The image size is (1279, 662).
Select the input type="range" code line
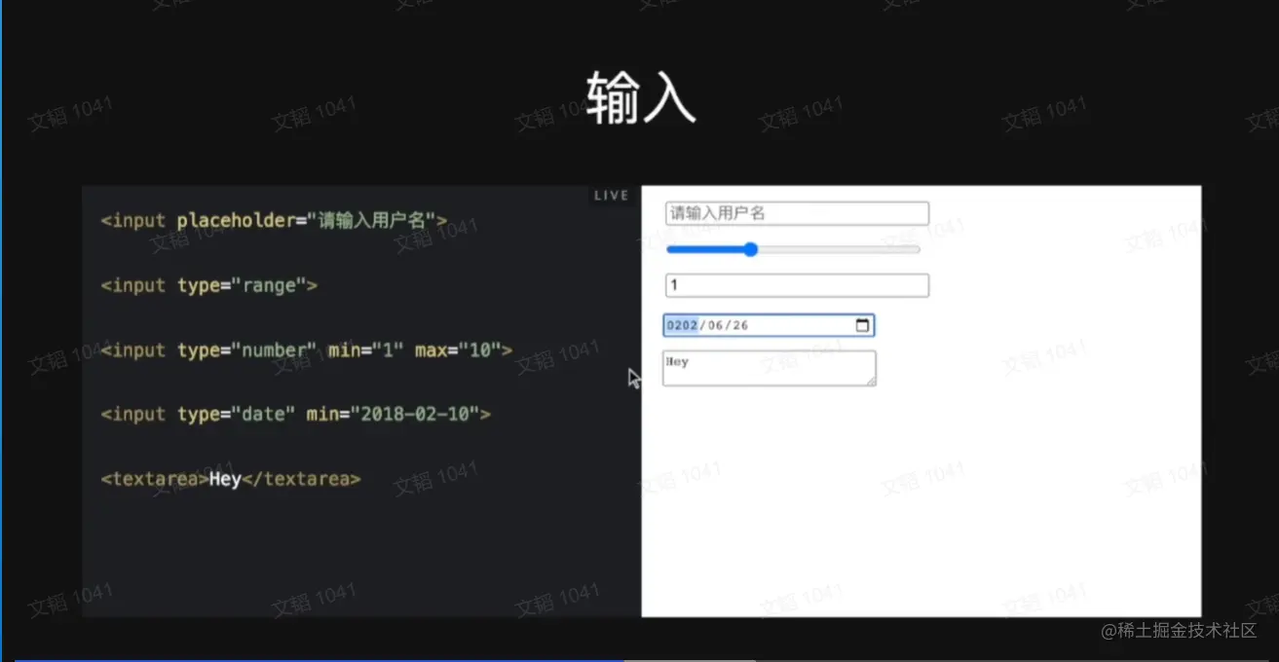[208, 284]
